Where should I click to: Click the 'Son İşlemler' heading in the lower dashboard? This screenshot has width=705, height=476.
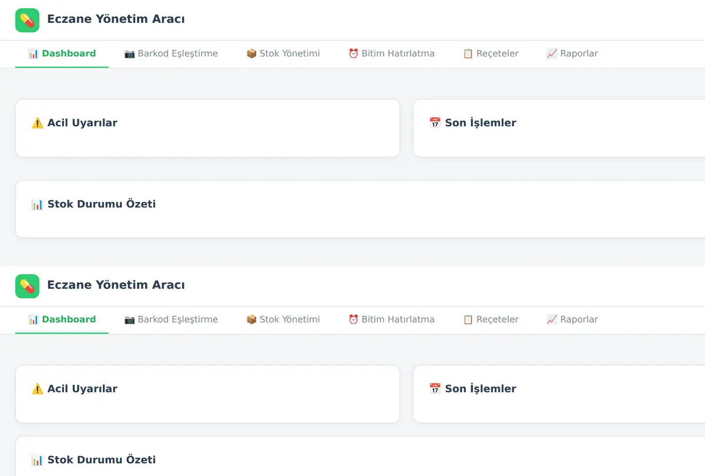tap(473, 389)
